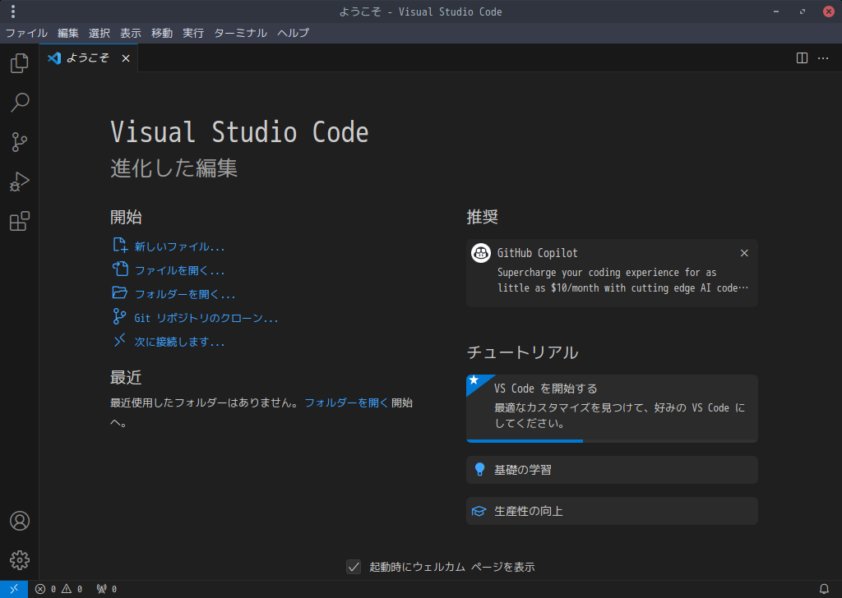Open the 選択 menu
The image size is (842, 598).
tap(99, 33)
